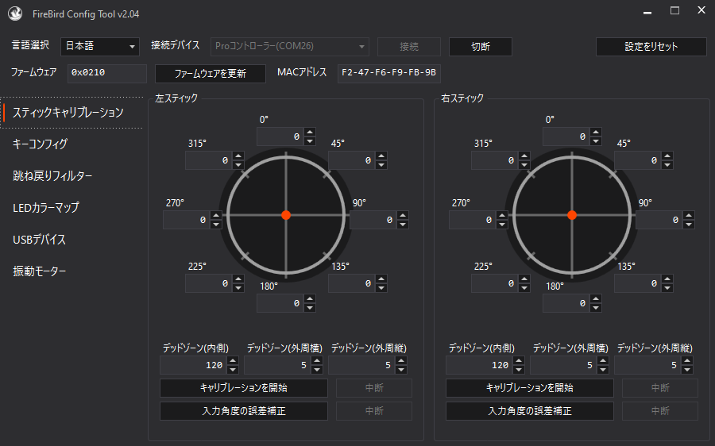
Task: Maximize the FireBird Config Tool window
Action: coord(674,11)
